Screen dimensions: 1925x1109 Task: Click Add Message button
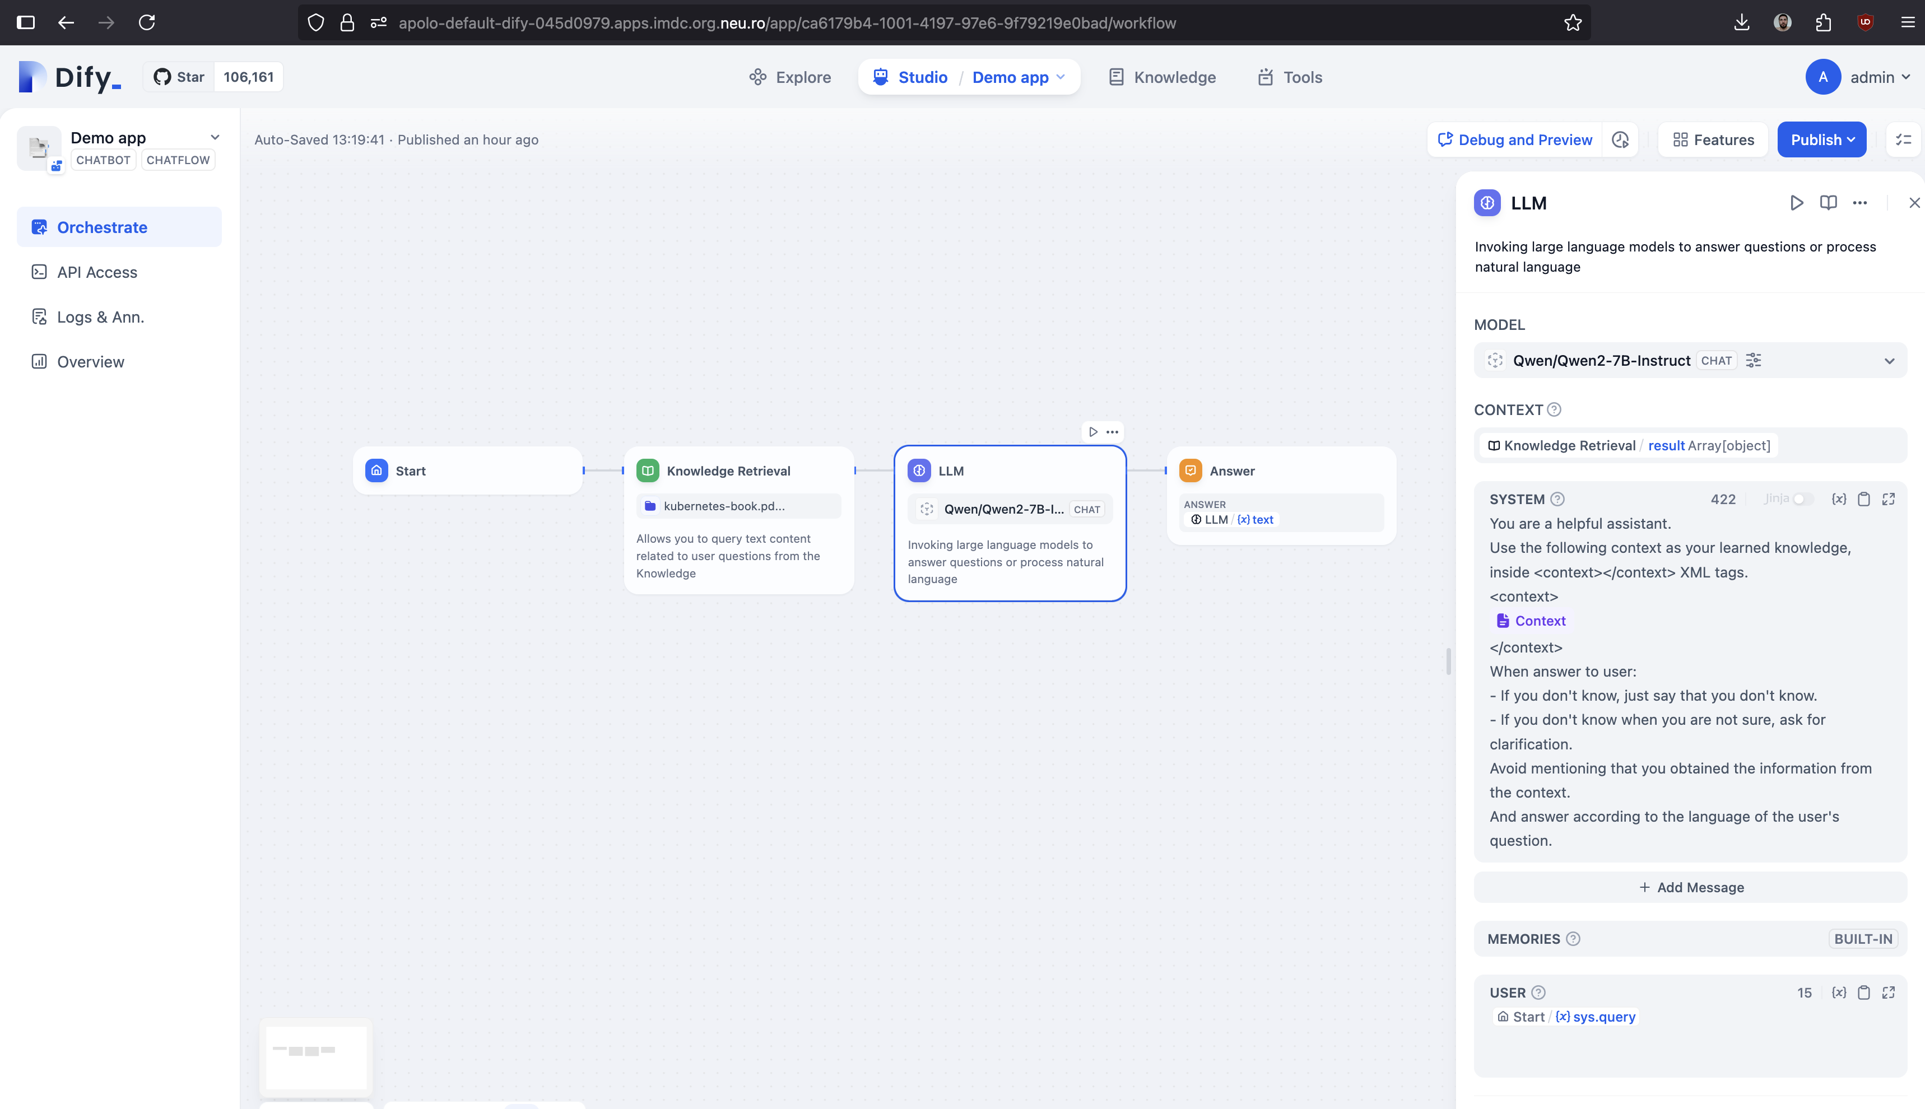[1690, 887]
